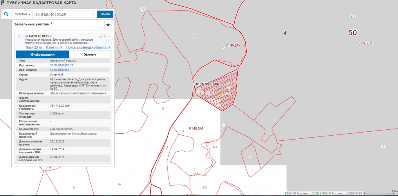Click the Найти search button
The height and width of the screenshot is (196, 398).
(x=105, y=14)
